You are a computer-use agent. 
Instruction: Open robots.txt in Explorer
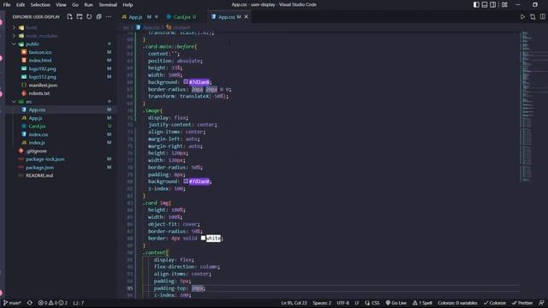[x=39, y=93]
